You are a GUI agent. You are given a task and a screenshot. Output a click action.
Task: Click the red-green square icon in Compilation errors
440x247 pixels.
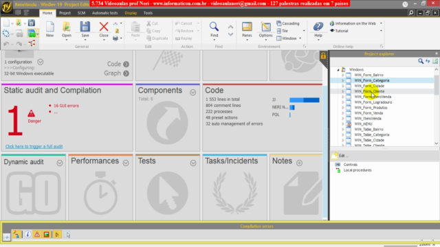coord(46,234)
